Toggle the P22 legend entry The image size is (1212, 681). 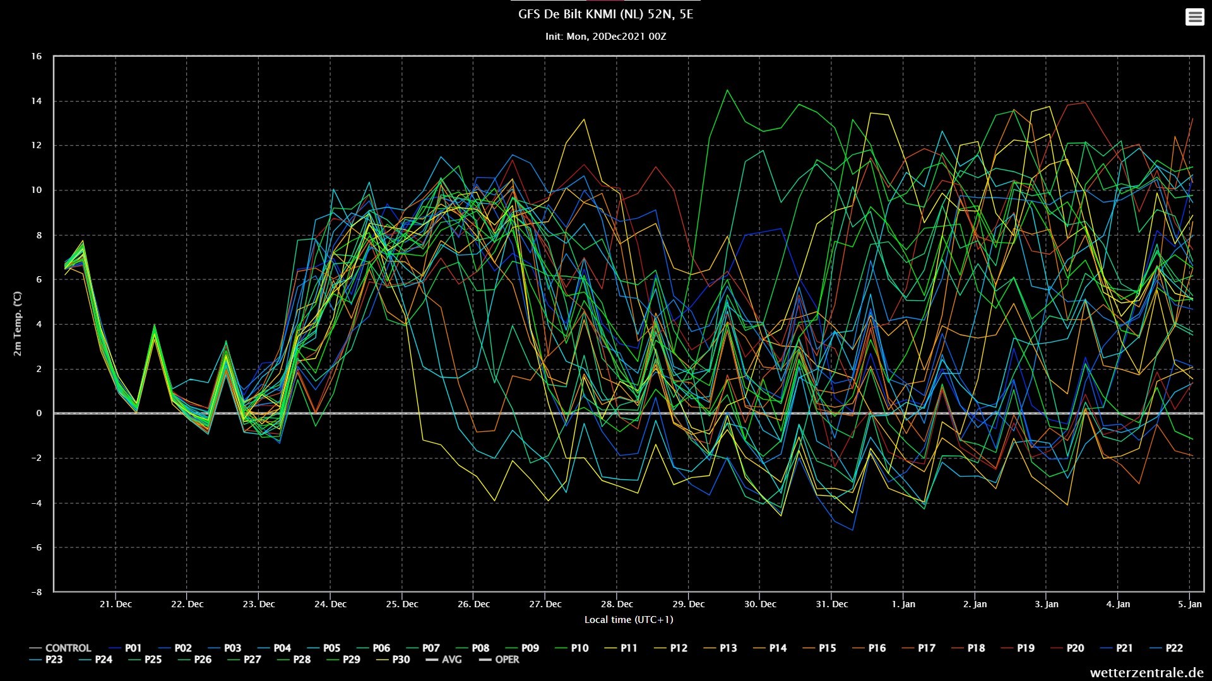pyautogui.click(x=1167, y=648)
